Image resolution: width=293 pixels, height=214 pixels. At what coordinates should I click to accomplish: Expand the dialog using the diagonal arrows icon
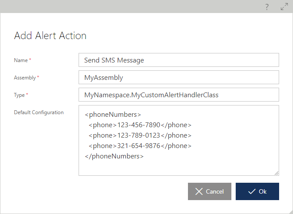[284, 7]
